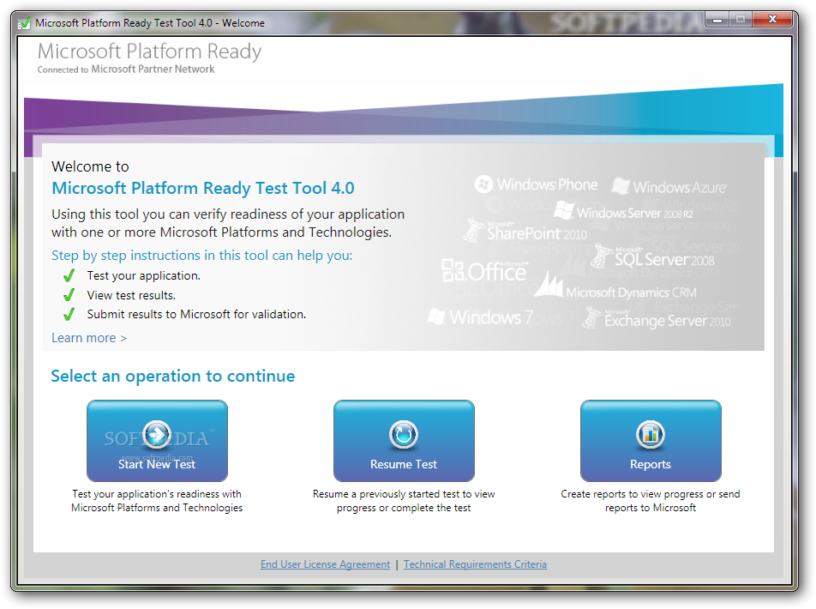Screen dimensions: 816x609
Task: Click the Windows 7 logo
Action: point(480,317)
